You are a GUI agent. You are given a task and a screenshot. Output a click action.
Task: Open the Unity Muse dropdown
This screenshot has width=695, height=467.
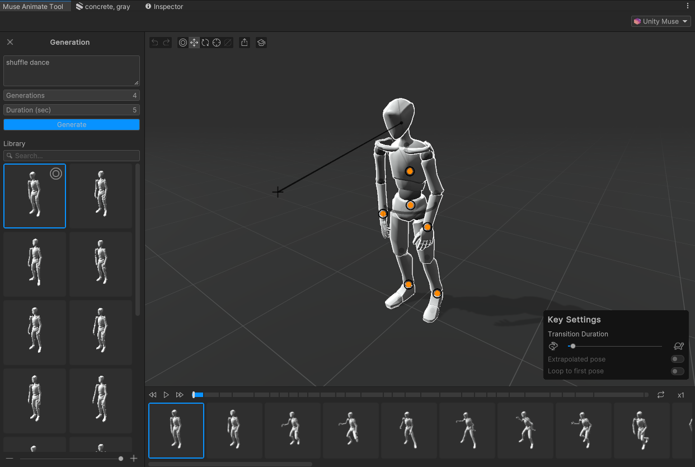point(661,21)
